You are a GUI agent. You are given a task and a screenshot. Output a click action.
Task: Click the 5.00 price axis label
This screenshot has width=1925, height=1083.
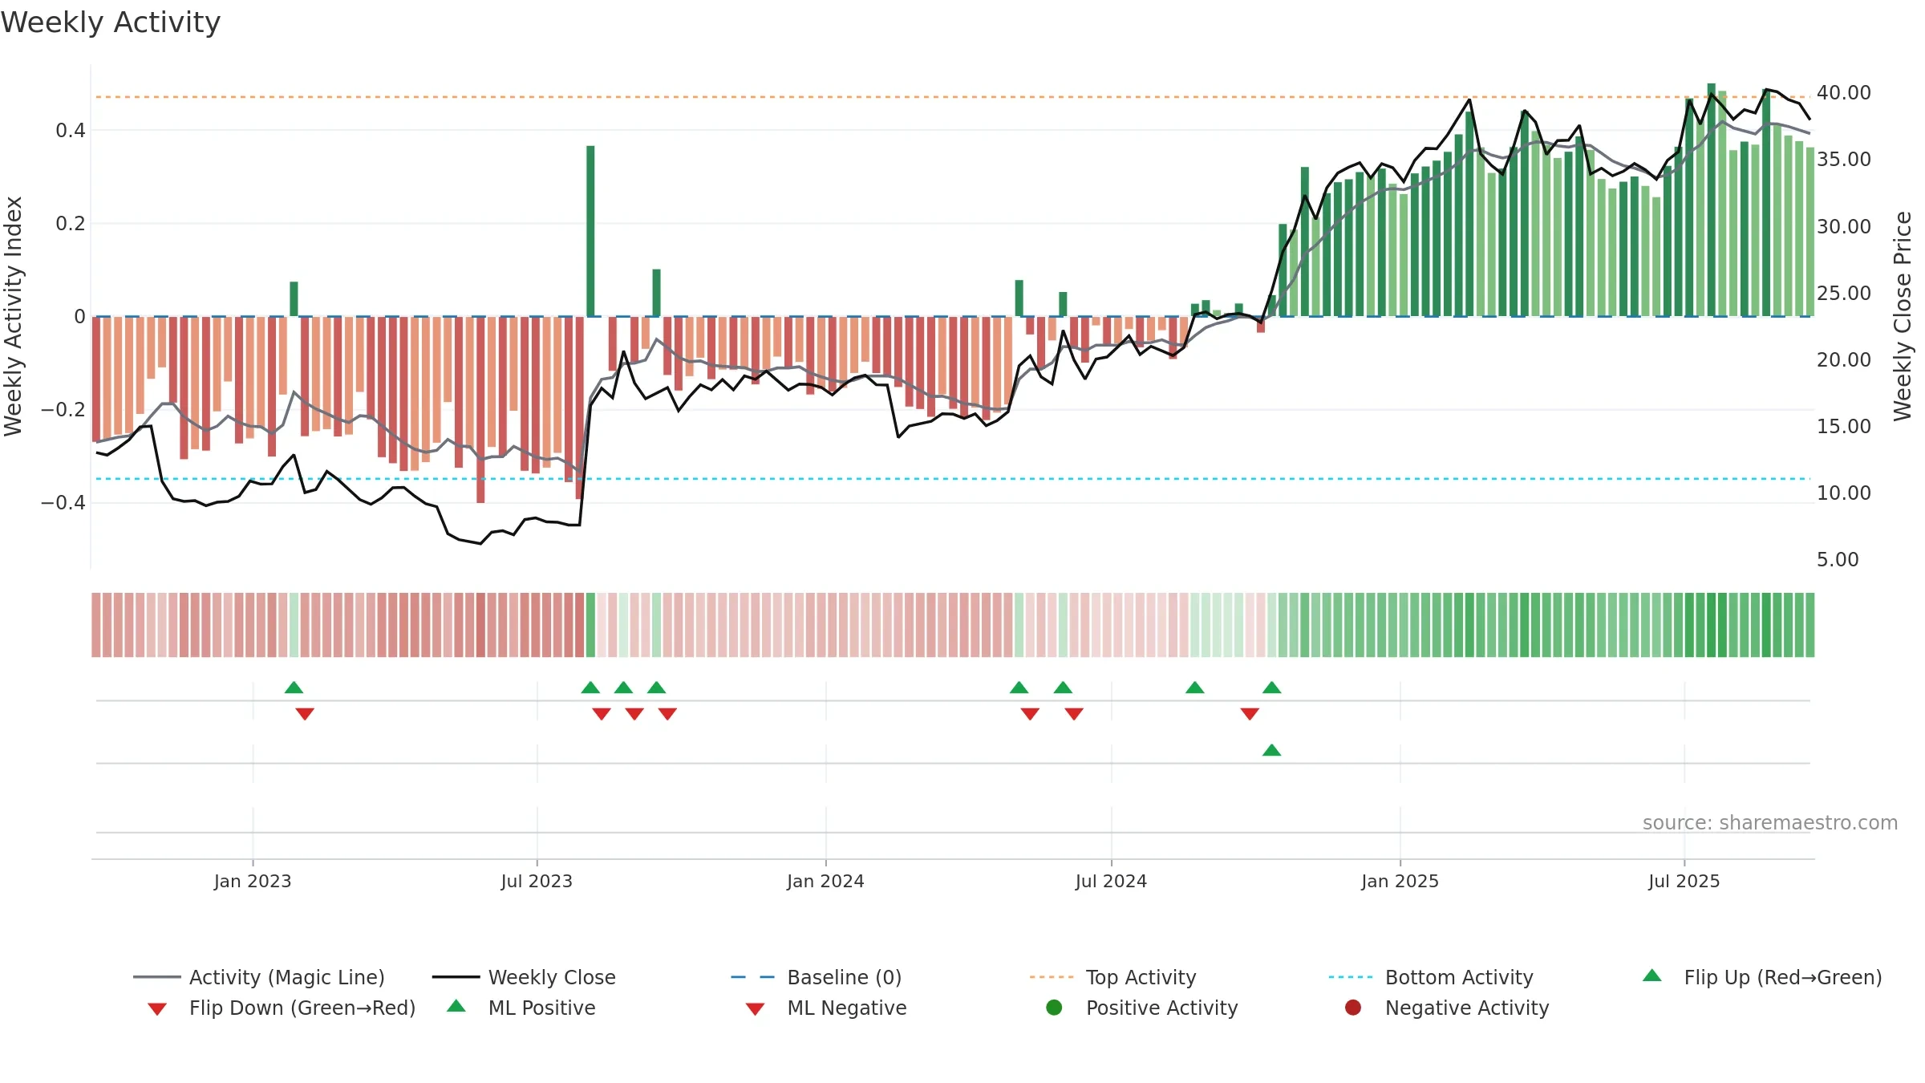point(1838,560)
